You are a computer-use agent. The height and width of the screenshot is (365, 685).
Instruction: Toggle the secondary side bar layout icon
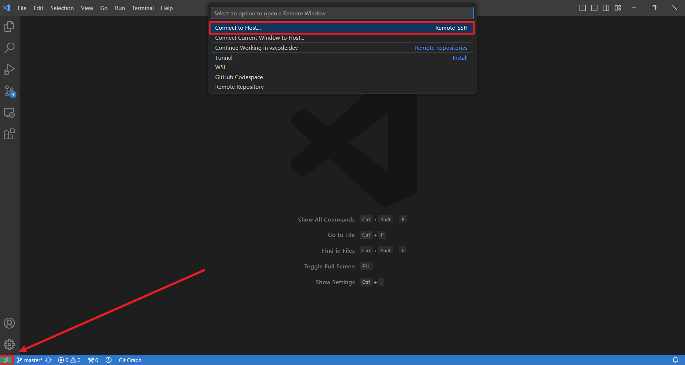click(x=606, y=8)
